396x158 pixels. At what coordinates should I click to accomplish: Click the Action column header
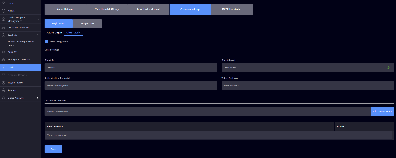(x=364, y=126)
